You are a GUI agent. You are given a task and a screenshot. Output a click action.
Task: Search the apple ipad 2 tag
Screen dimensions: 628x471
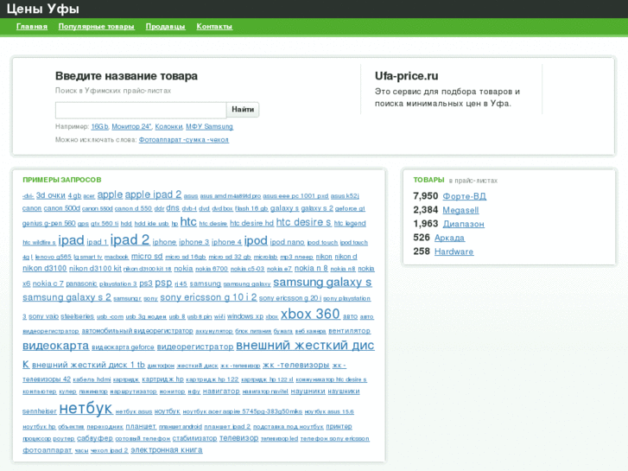coord(153,194)
